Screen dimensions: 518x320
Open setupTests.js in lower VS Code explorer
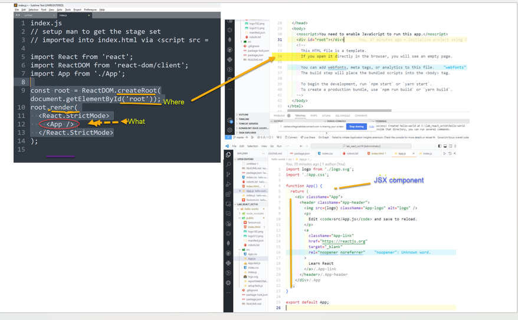[253, 286]
